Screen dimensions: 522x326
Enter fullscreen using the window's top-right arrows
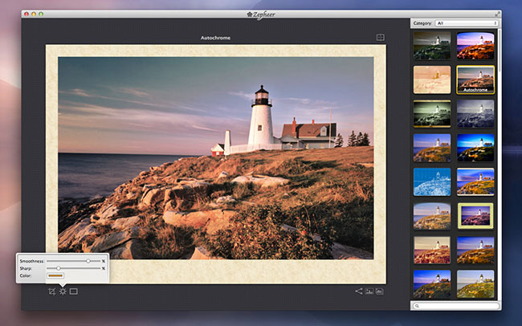(497, 14)
